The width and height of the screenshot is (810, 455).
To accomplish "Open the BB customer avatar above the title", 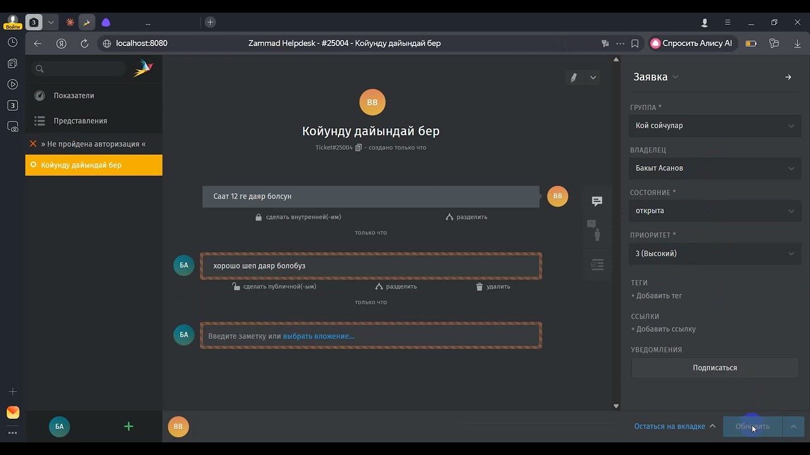I will pos(372,102).
